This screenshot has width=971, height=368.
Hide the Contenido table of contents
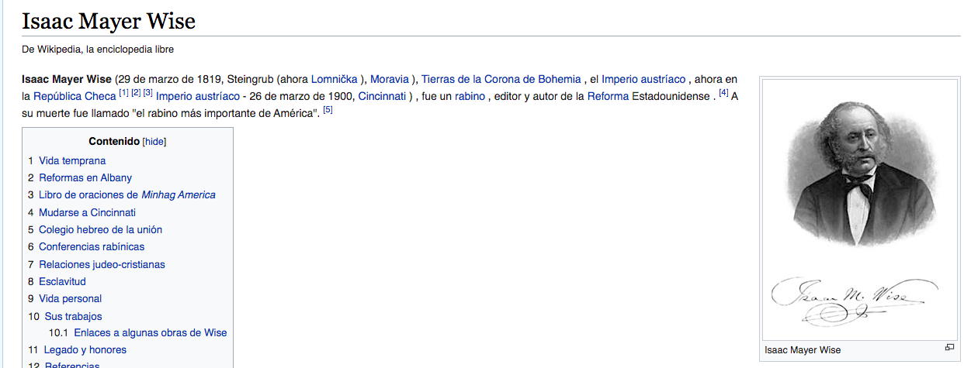point(154,142)
